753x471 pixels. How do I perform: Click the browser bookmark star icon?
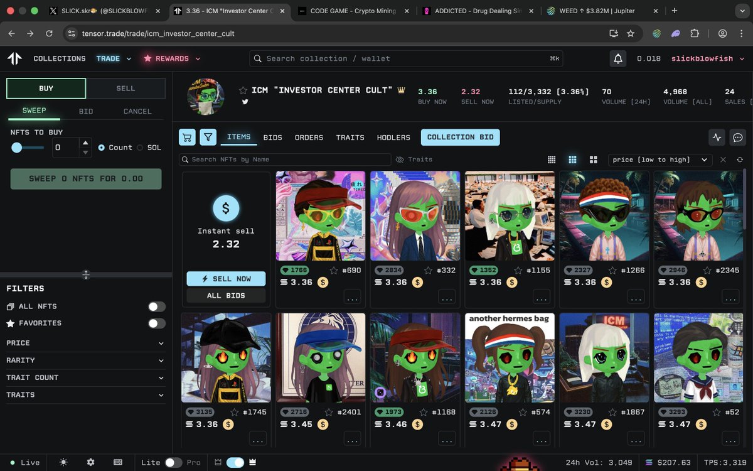[x=631, y=33]
